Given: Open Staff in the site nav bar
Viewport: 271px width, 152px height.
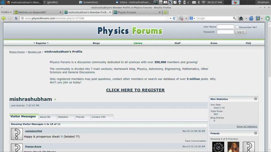Looking at the screenshot, I should [x=177, y=43].
